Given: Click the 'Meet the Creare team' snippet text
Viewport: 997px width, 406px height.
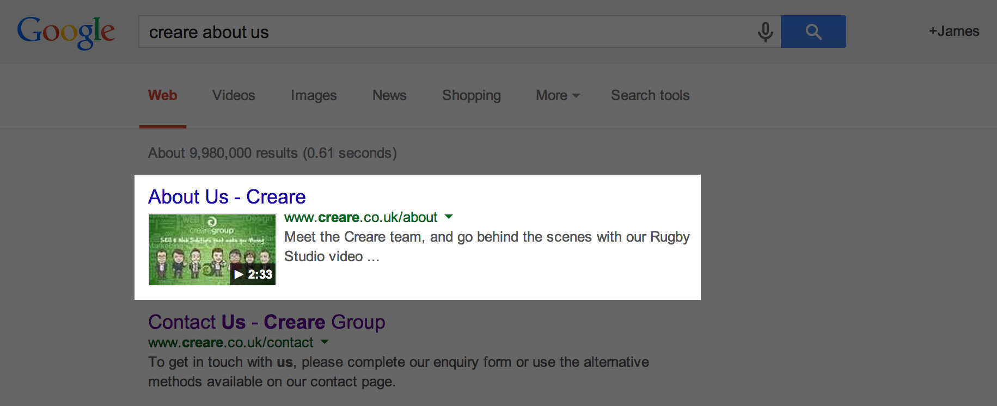Looking at the screenshot, I should [x=487, y=247].
